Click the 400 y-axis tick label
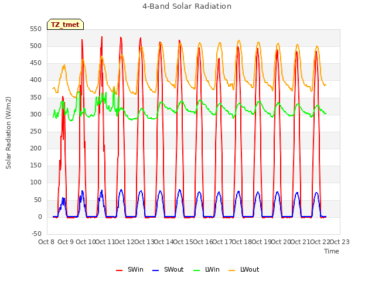The width and height of the screenshot is (375, 281). click(36, 80)
